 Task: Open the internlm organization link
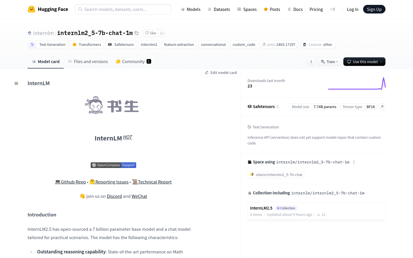click(44, 33)
